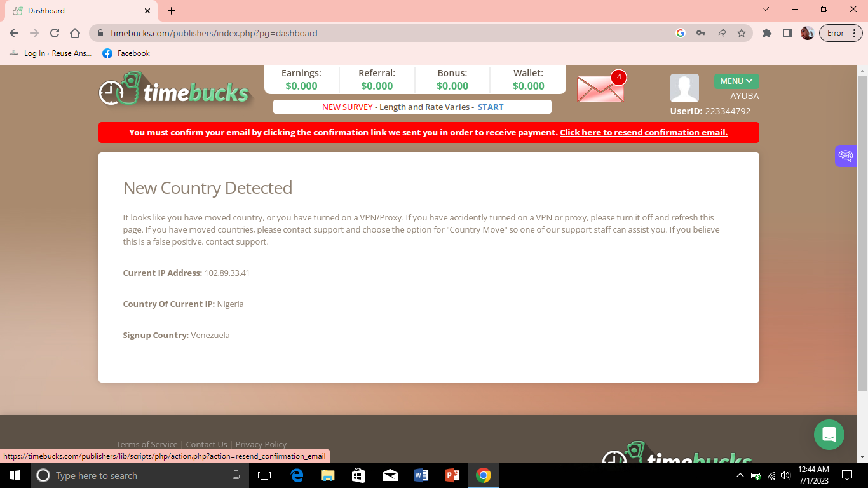Click Windows taskbar search box
Screen dimensions: 868x488
[140, 475]
